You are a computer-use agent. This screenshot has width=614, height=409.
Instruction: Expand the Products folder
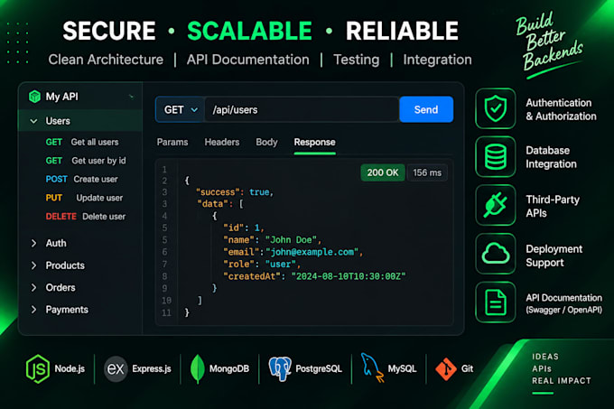tap(58, 265)
